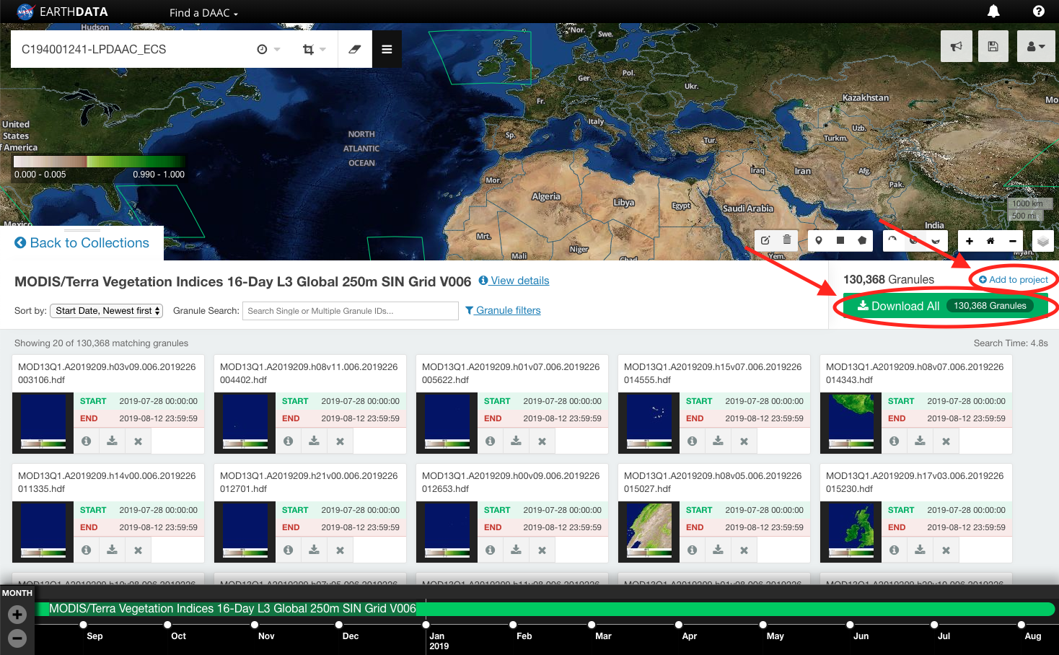Open the Granule filters link
This screenshot has width=1059, height=655.
[503, 310]
